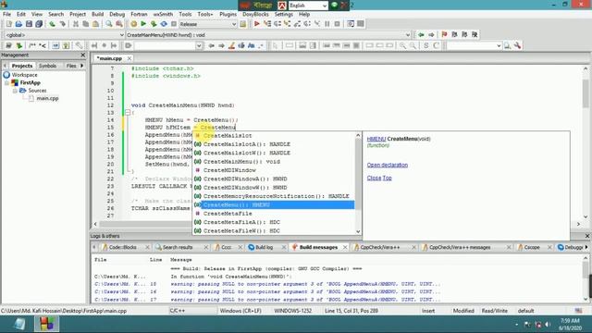The image size is (592, 333).
Task: Click the debugger pause icon
Action: click(327, 24)
